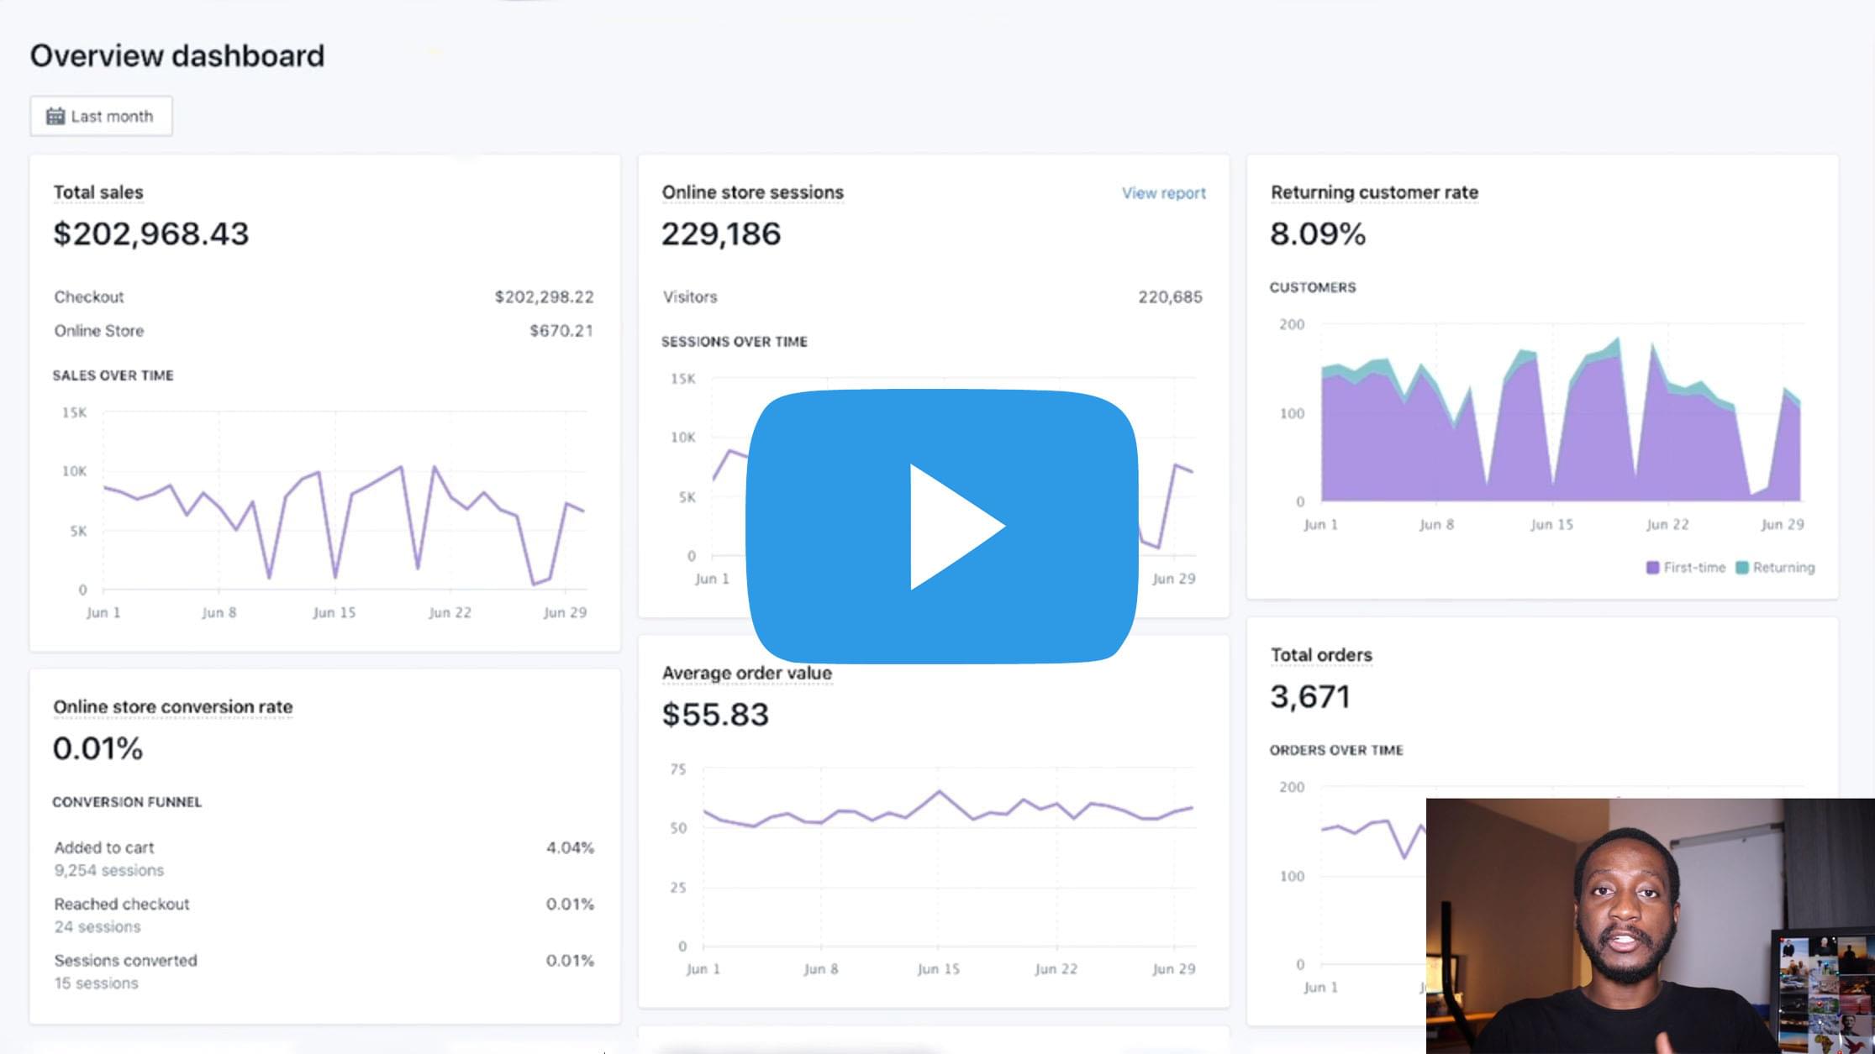
Task: Click the Online store sessions heading
Action: (x=752, y=192)
